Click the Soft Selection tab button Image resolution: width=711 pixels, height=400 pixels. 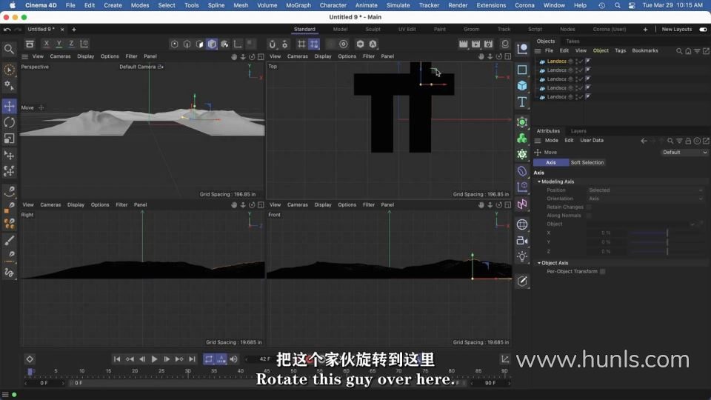point(587,162)
